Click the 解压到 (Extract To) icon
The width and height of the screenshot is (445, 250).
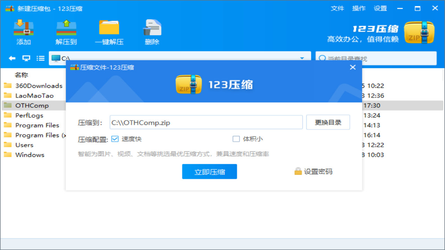point(66,31)
